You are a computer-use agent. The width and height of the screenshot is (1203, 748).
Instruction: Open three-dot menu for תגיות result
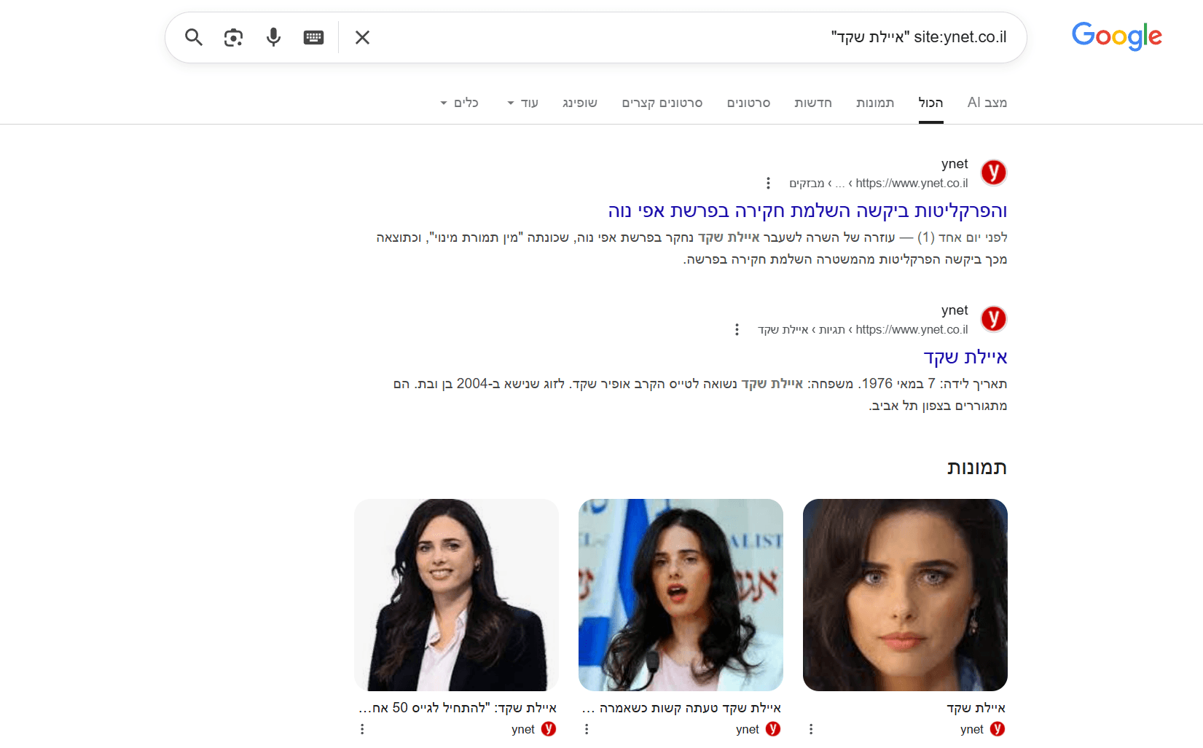click(x=737, y=330)
